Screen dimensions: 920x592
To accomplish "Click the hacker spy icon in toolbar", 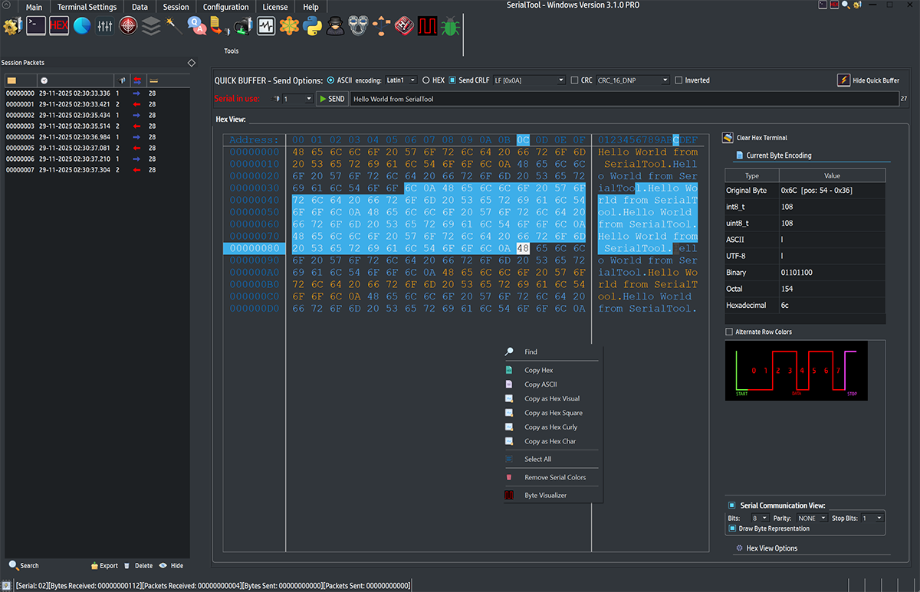I will point(335,26).
